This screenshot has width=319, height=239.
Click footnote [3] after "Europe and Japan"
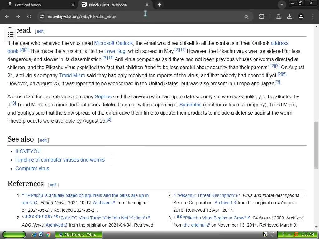278,82
